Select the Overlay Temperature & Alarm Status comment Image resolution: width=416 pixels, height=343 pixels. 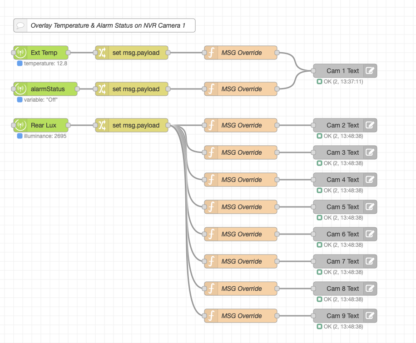click(108, 25)
